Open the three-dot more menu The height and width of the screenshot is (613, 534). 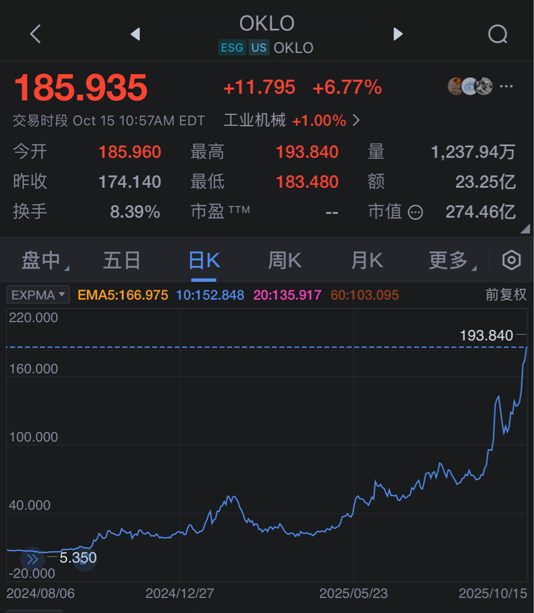tap(506, 86)
